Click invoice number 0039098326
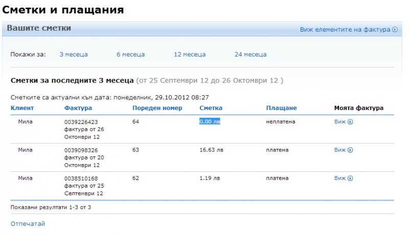This screenshot has height=234, width=409. [x=81, y=150]
